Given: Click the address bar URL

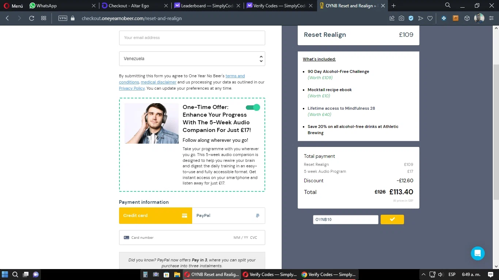Looking at the screenshot, I should [x=132, y=18].
